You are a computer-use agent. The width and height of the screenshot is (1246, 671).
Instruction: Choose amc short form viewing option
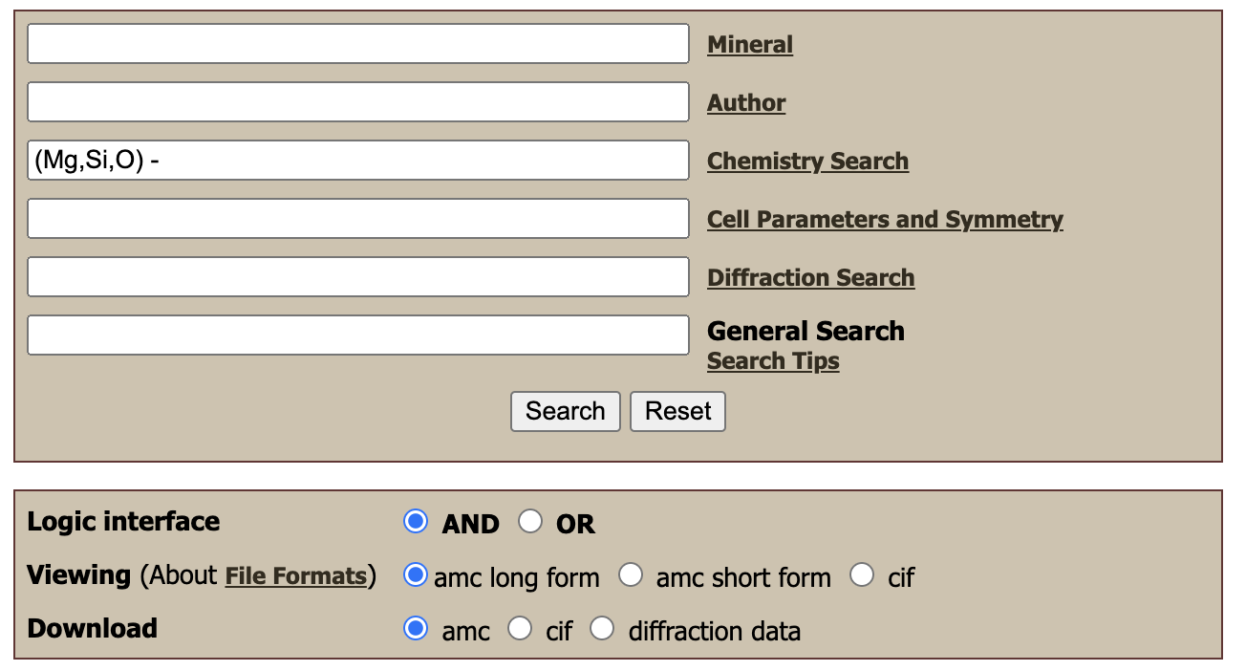[x=631, y=575]
